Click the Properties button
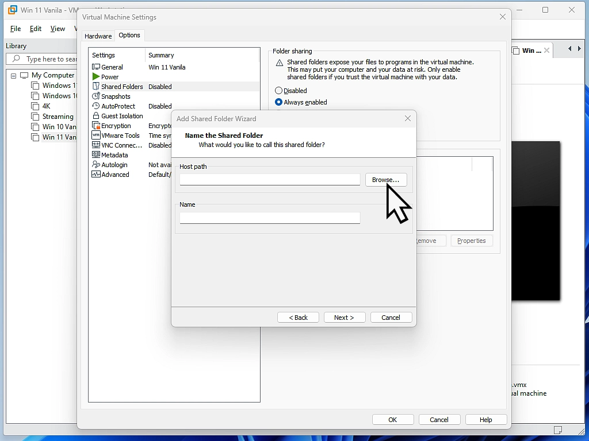 click(x=472, y=241)
